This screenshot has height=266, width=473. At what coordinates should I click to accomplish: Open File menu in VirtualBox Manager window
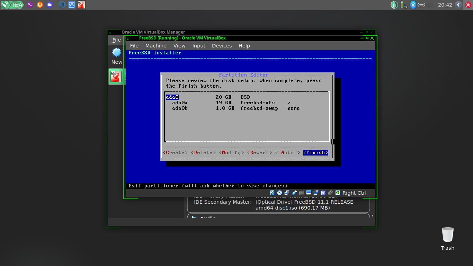(116, 40)
